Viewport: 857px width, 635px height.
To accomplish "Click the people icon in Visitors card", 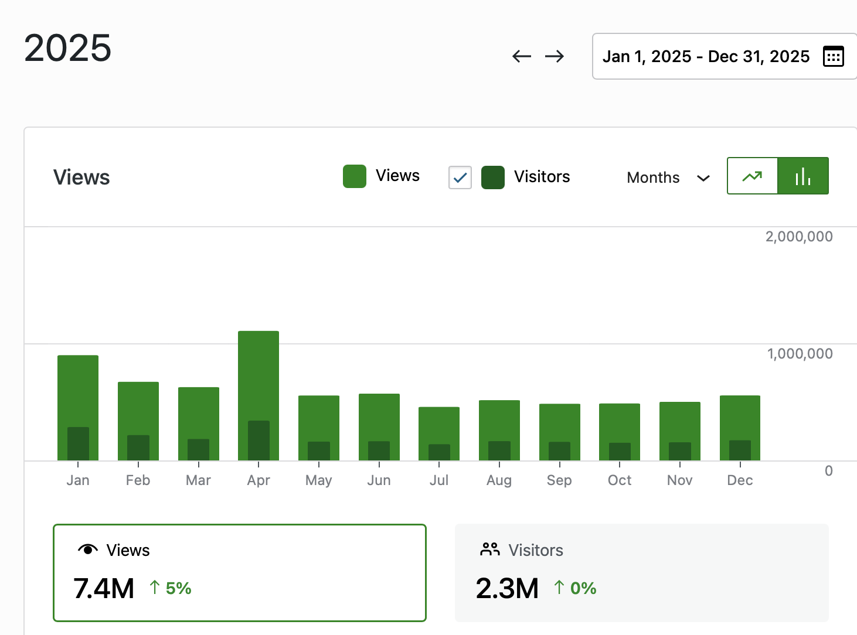I will [x=489, y=549].
